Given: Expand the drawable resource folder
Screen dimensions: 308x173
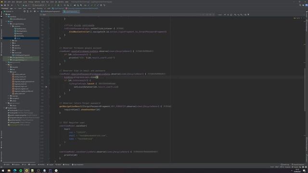Looking at the screenshot, I should (x=9, y=67).
